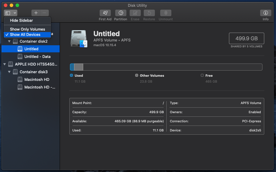Click the gray Other Volumes legend swatch
276x172 pixels.
click(137, 75)
